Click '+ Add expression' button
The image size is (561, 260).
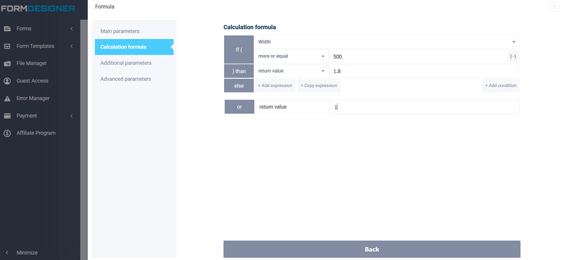(275, 86)
